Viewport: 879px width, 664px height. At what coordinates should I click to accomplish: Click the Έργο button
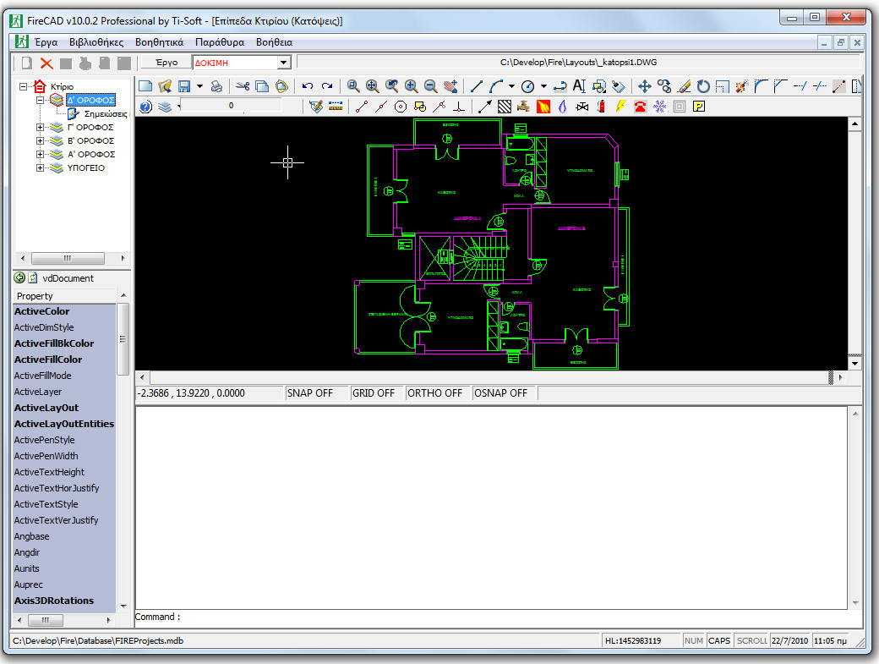pos(166,62)
